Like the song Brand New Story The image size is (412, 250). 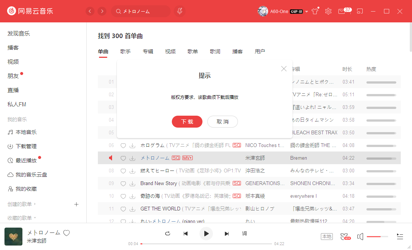(123, 184)
